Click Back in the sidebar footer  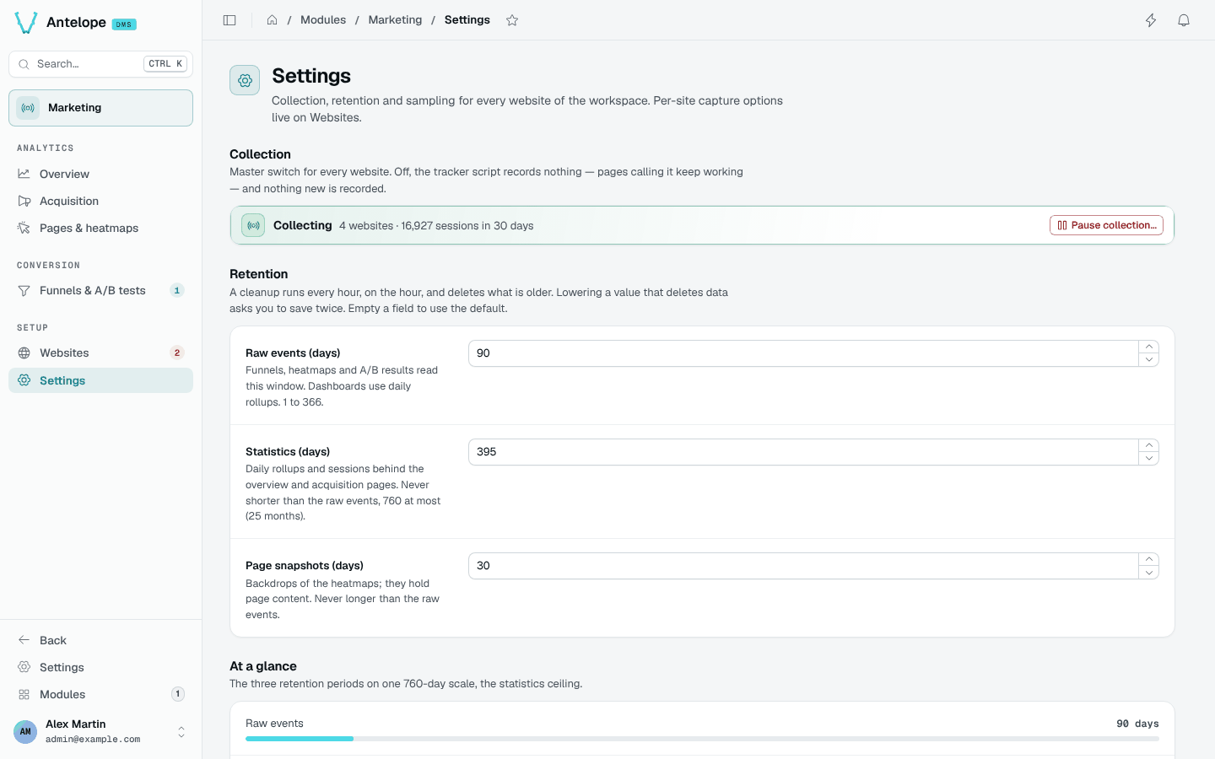100,640
